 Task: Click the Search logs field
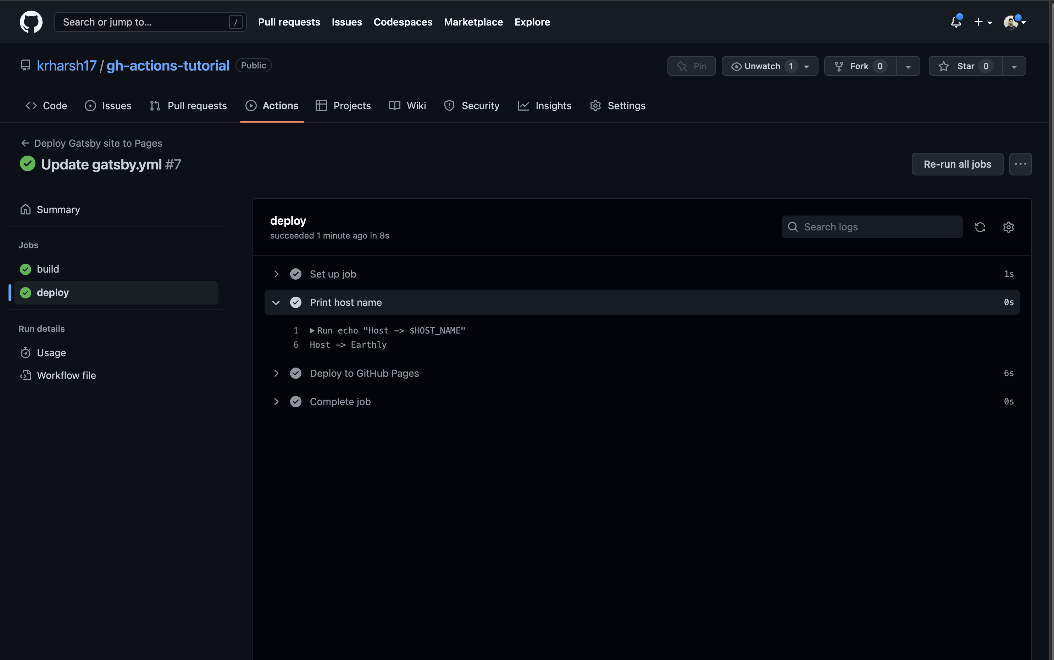878,227
